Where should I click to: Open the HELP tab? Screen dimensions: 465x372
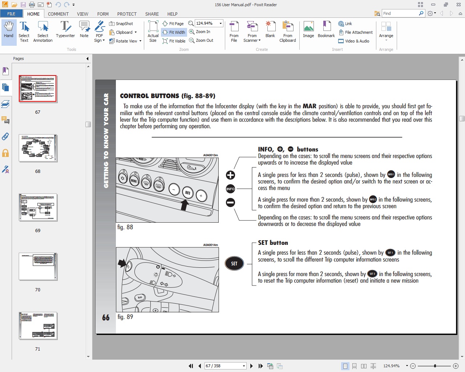172,14
